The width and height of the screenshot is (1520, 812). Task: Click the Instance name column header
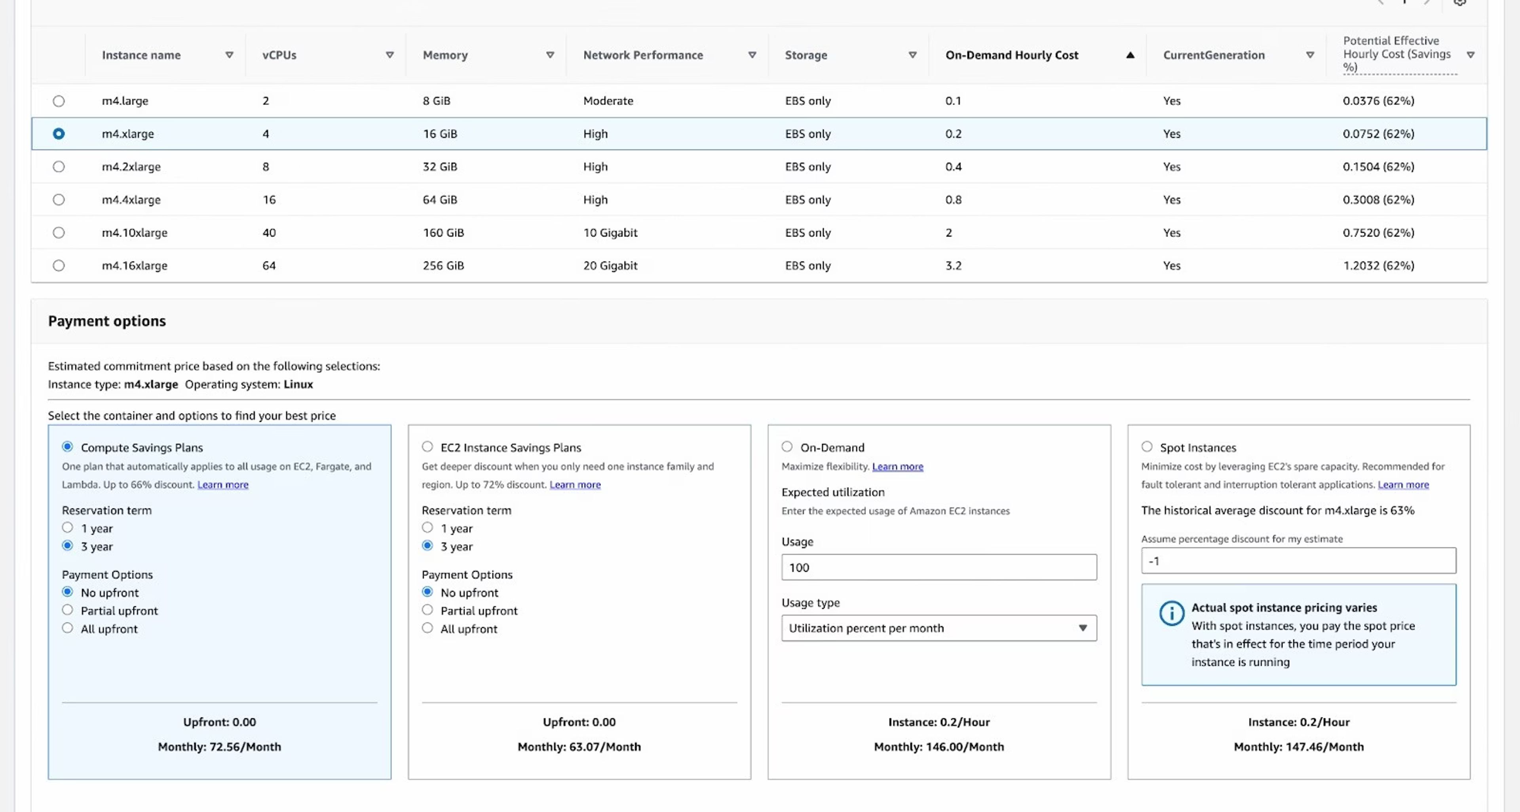coord(141,55)
